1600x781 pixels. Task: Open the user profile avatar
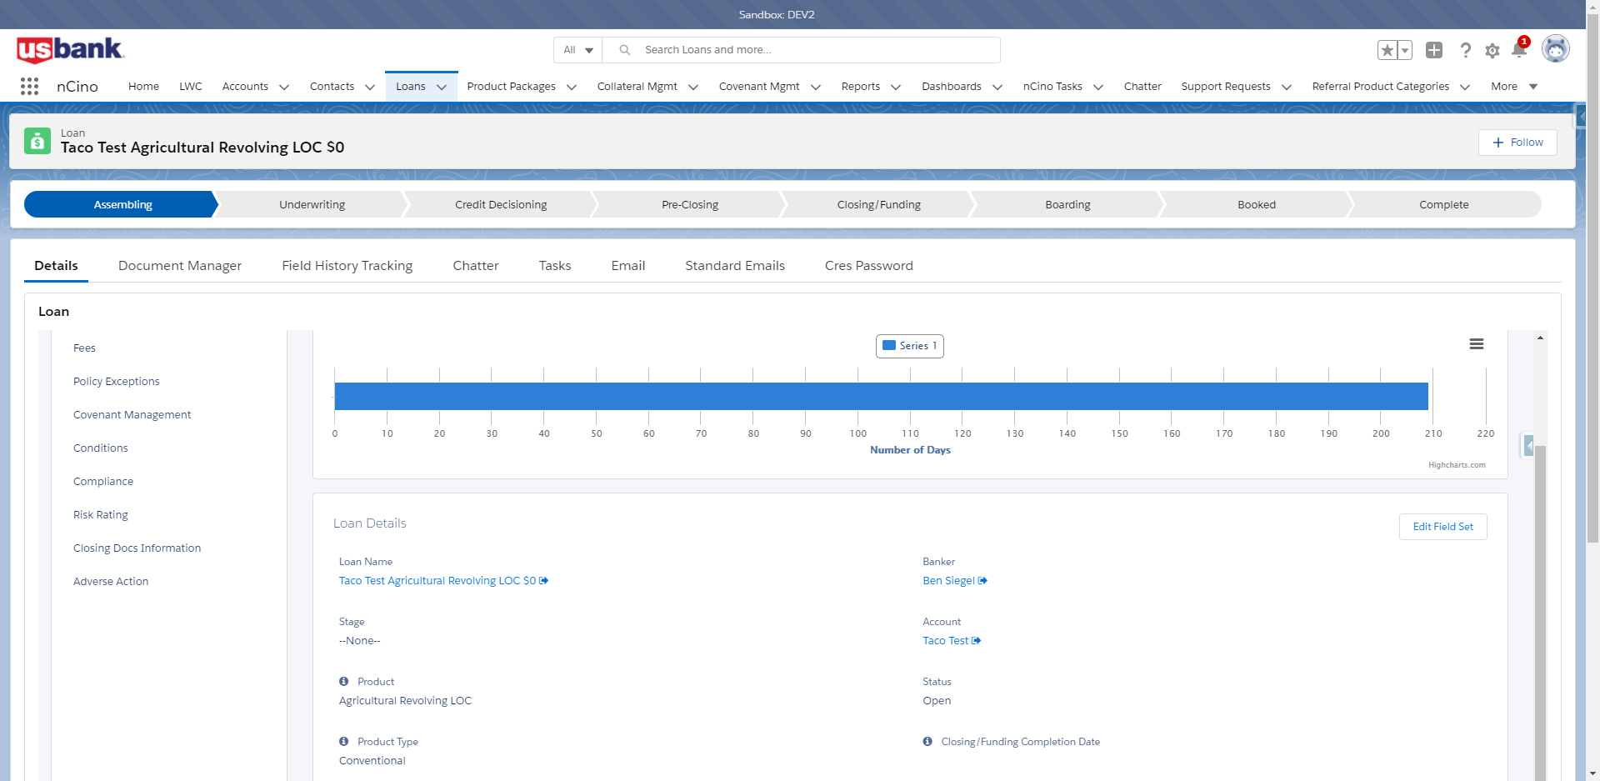(x=1555, y=49)
